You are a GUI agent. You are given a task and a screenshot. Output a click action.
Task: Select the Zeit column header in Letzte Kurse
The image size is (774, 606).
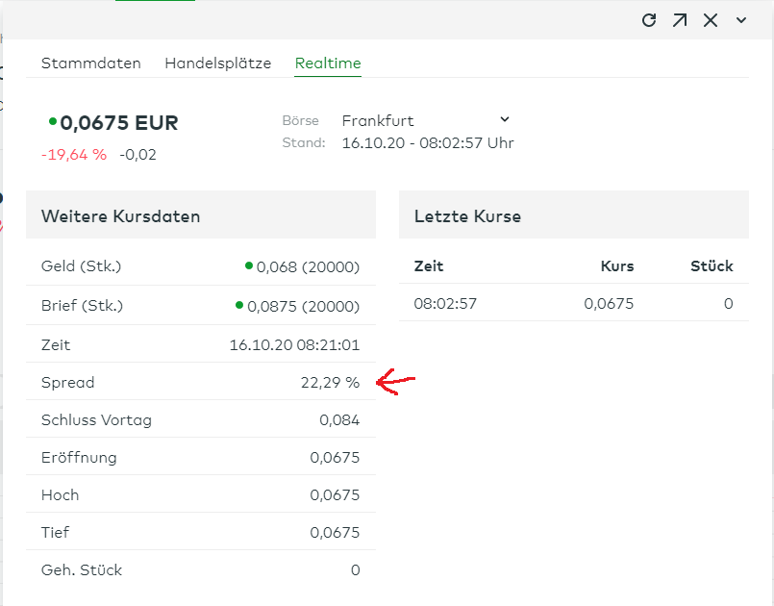429,266
